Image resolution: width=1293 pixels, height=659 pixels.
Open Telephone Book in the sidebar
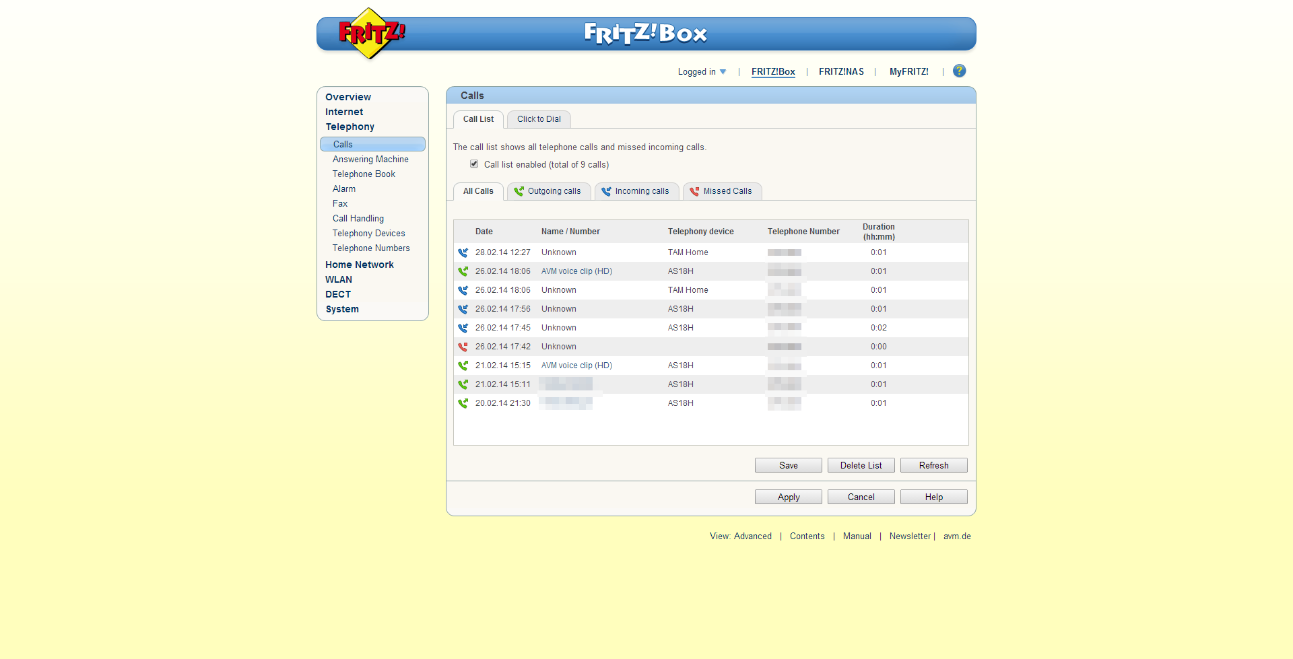[364, 174]
